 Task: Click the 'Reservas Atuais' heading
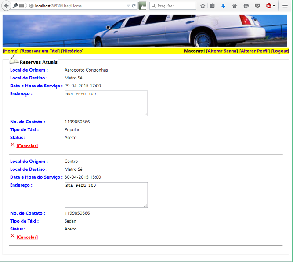click(x=39, y=62)
